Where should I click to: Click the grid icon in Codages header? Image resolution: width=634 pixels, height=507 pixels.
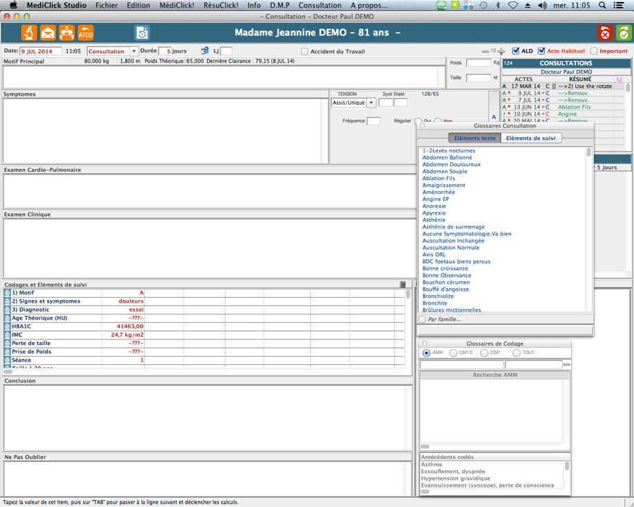click(x=403, y=285)
